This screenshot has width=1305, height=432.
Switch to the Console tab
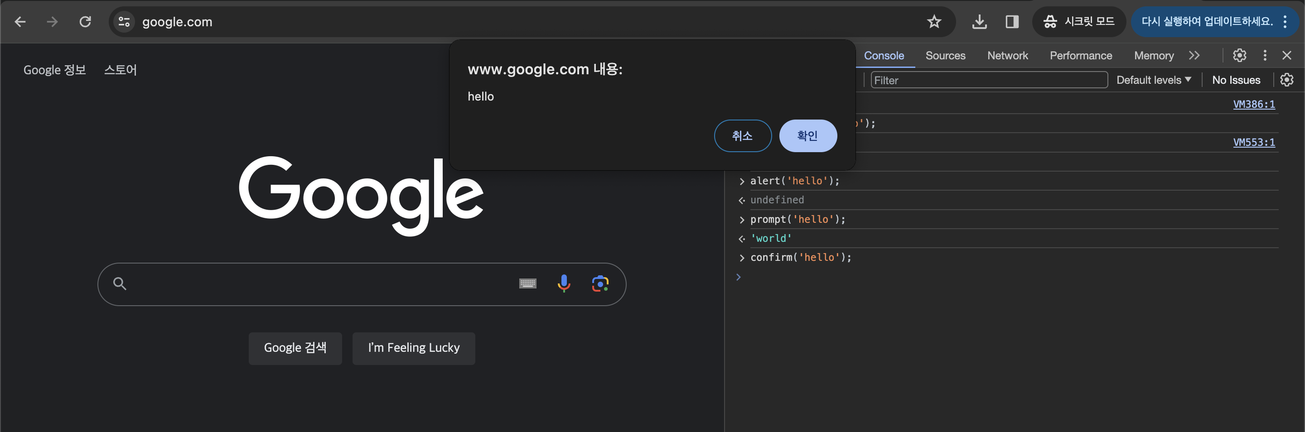click(884, 56)
